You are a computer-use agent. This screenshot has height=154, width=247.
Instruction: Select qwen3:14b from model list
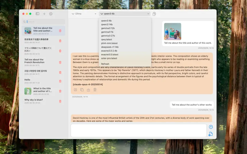[x=125, y=25]
